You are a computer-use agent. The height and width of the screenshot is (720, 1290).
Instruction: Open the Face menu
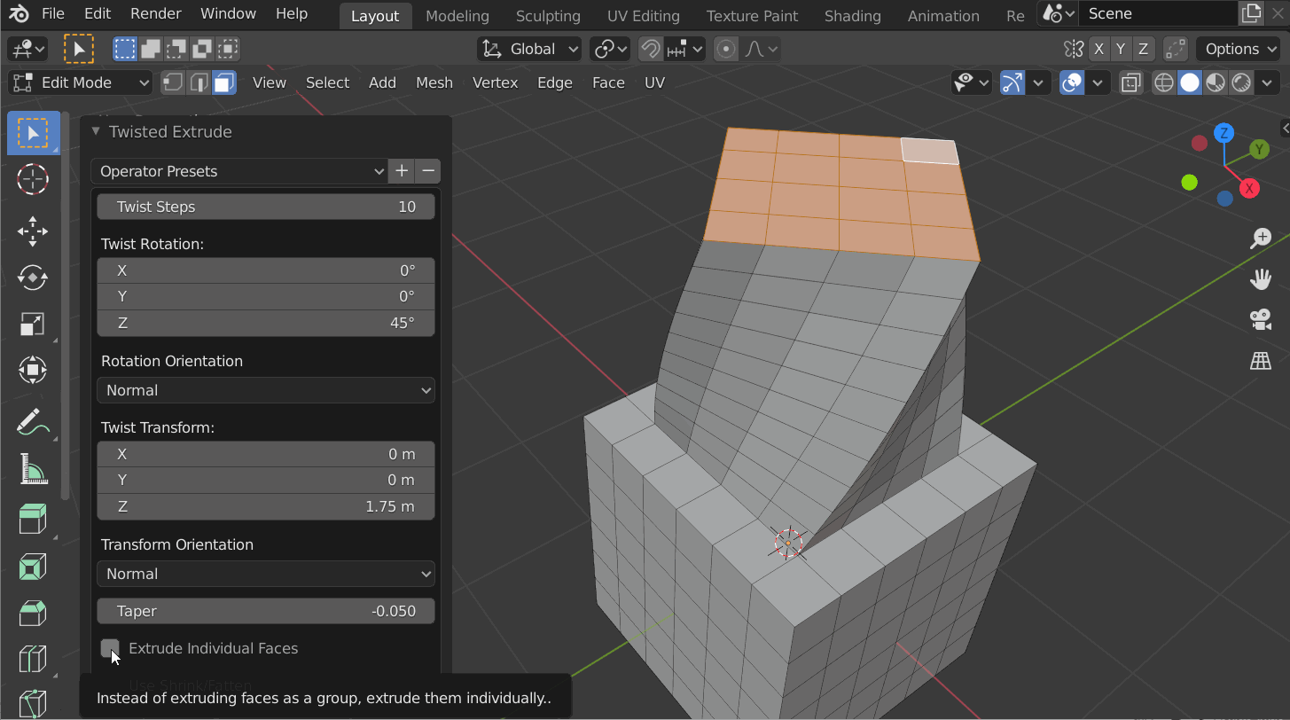pyautogui.click(x=608, y=82)
